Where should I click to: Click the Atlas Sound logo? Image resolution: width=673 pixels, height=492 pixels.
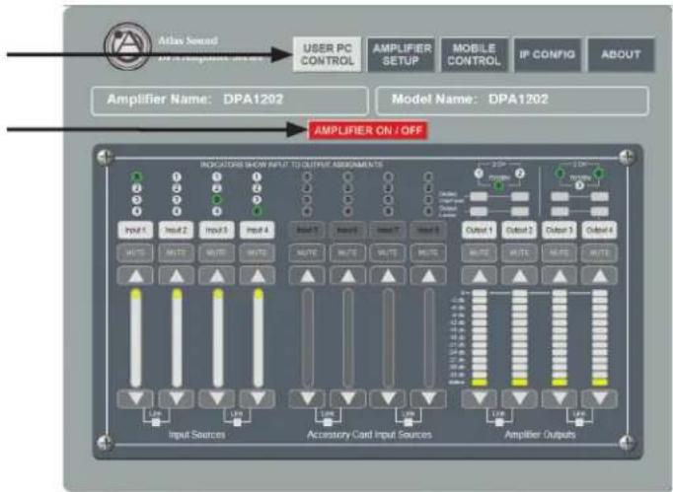(128, 46)
